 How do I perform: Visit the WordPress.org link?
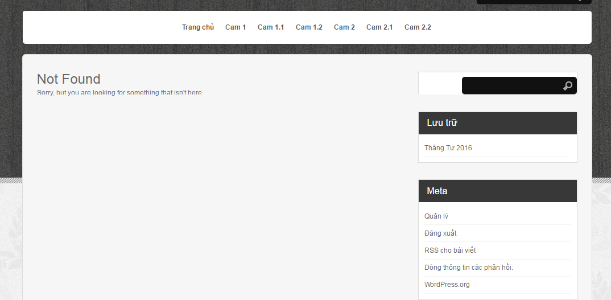coord(447,285)
